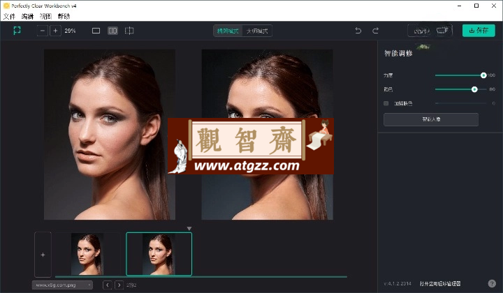This screenshot has width=503, height=293.
Task: Go to the next image arrow
Action: (x=119, y=285)
